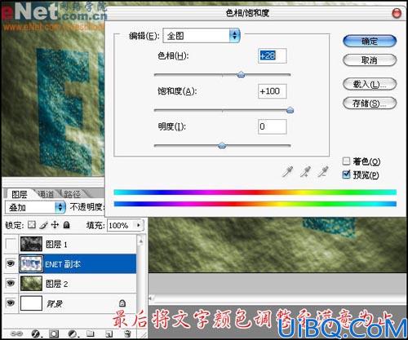
Task: Add a layer mask
Action: [x=54, y=333]
